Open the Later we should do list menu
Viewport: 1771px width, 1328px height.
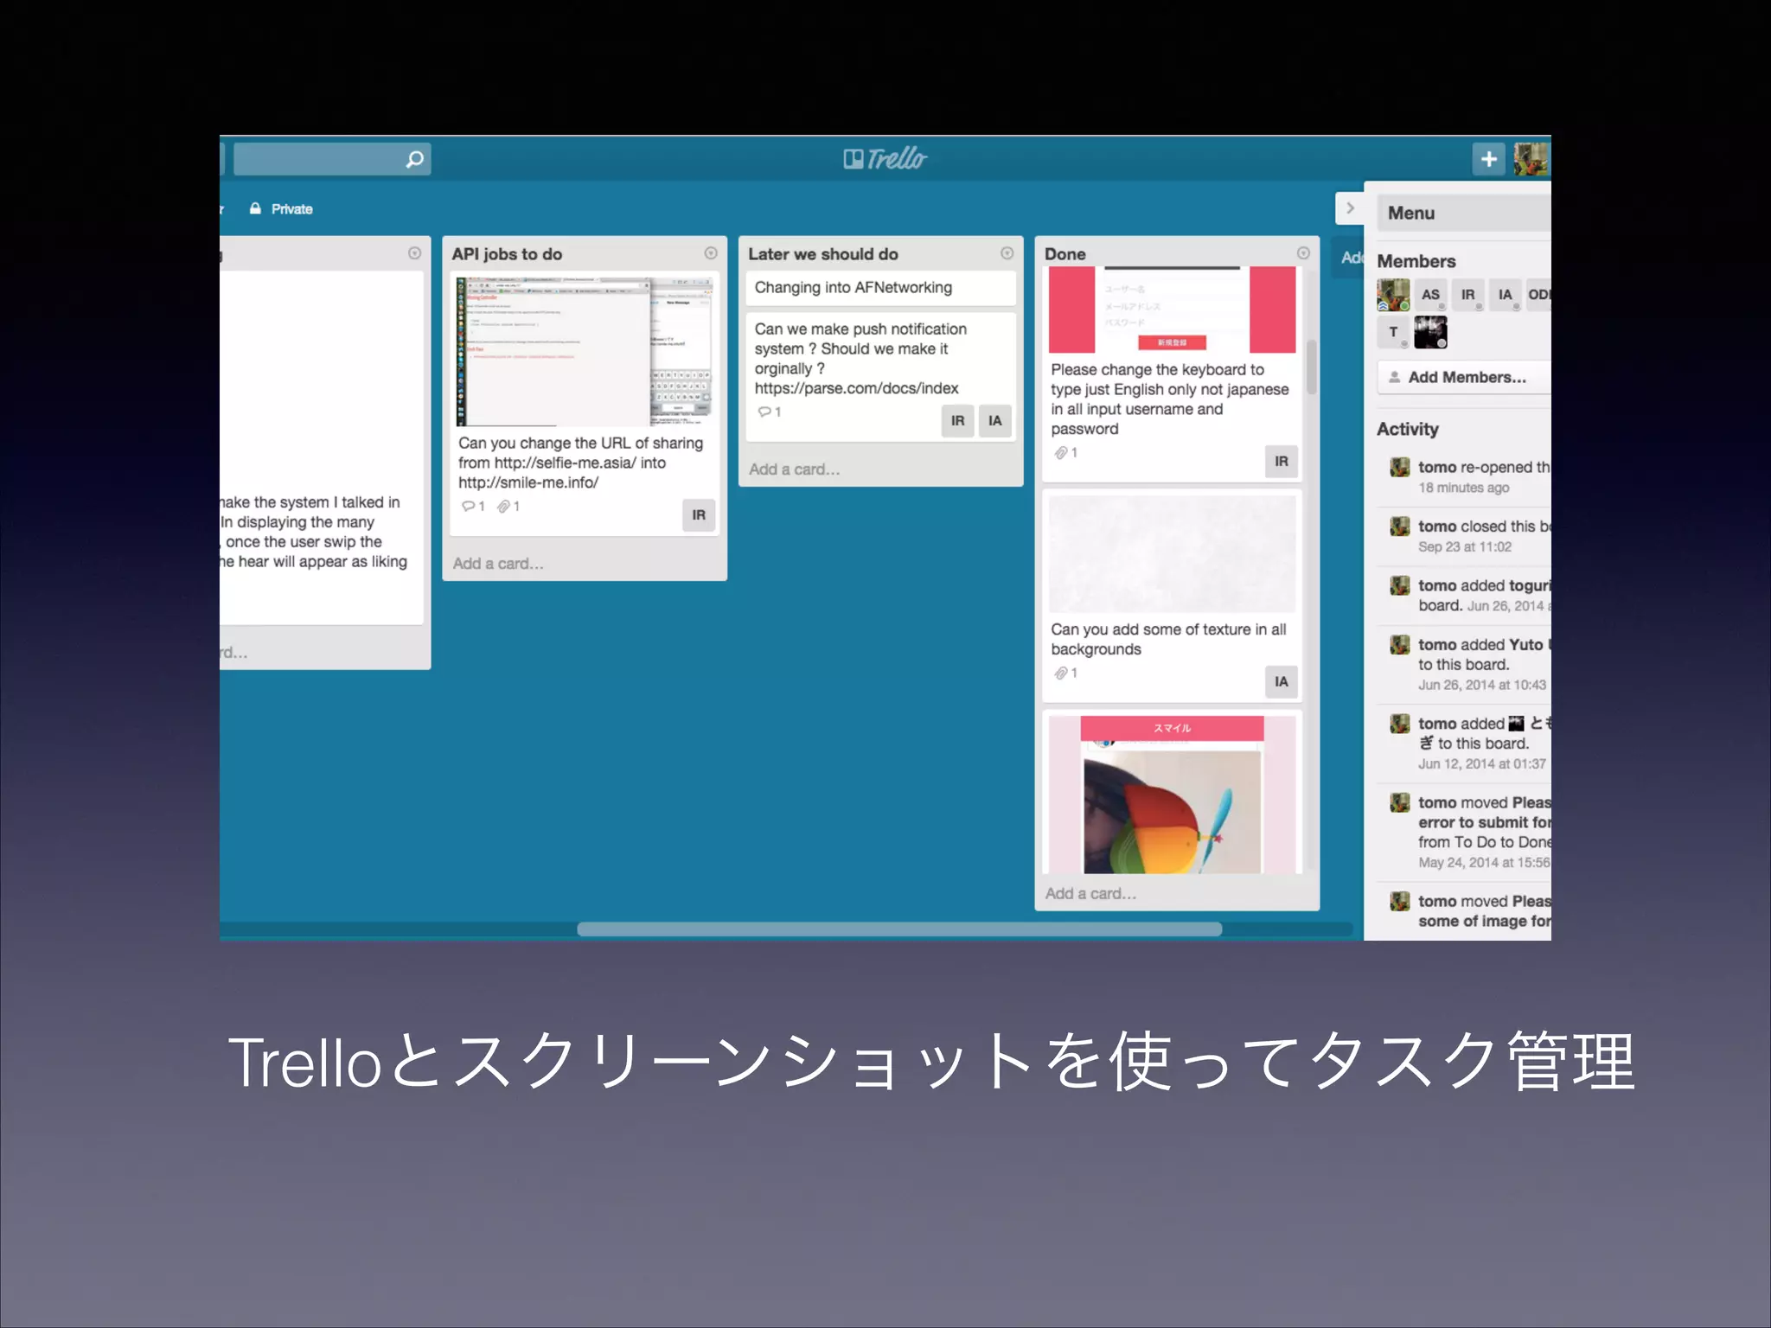(x=1007, y=253)
